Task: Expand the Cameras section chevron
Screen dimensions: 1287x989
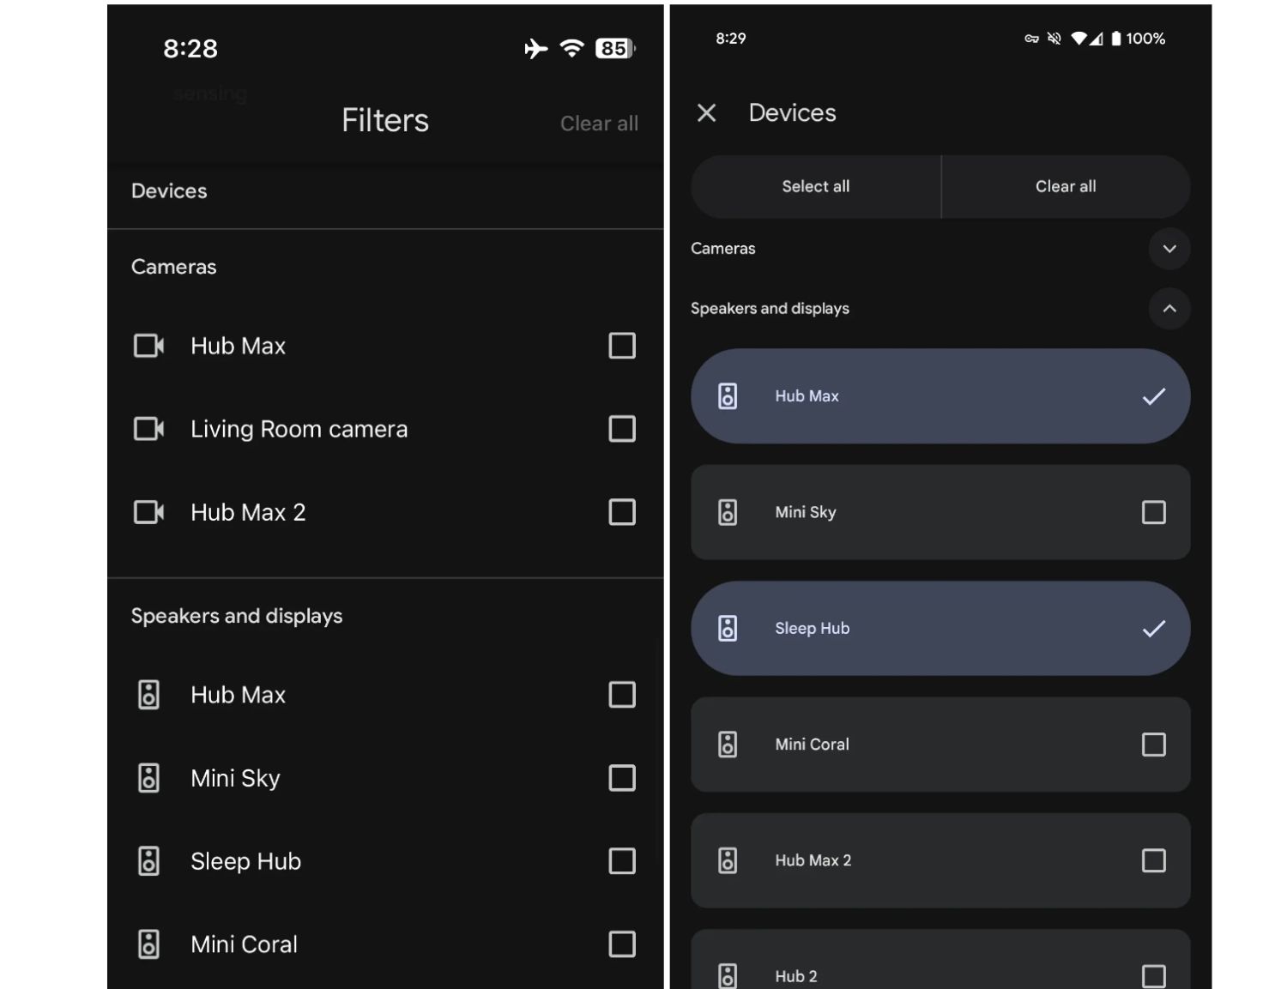Action: (1169, 249)
